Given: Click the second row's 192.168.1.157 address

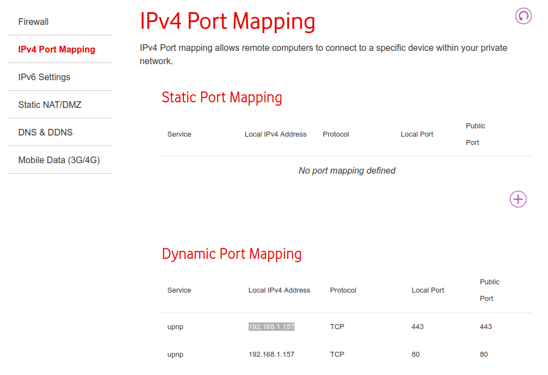Looking at the screenshot, I should click(271, 355).
